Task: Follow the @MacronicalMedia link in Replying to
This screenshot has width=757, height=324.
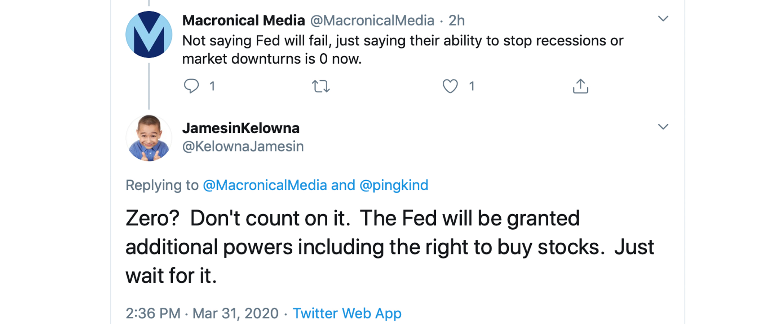Action: 265,185
